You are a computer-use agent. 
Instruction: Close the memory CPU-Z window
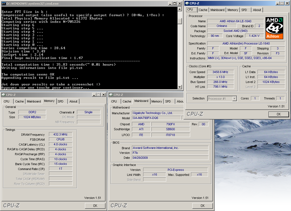(104, 95)
